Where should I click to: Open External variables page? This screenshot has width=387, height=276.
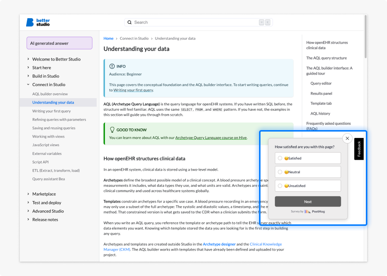pyautogui.click(x=47, y=153)
